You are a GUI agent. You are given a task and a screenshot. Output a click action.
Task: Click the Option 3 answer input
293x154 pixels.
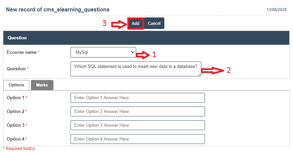click(x=137, y=125)
